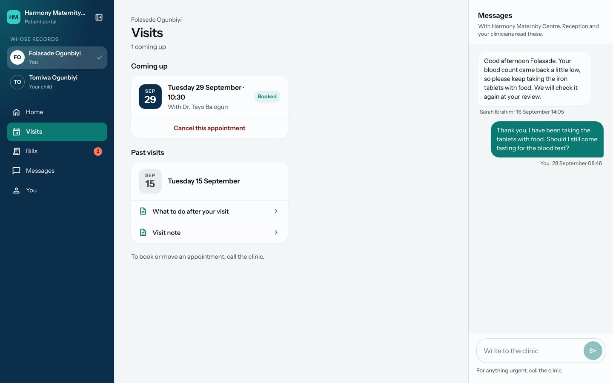
Task: Click the 1 coming up count
Action: tap(149, 47)
